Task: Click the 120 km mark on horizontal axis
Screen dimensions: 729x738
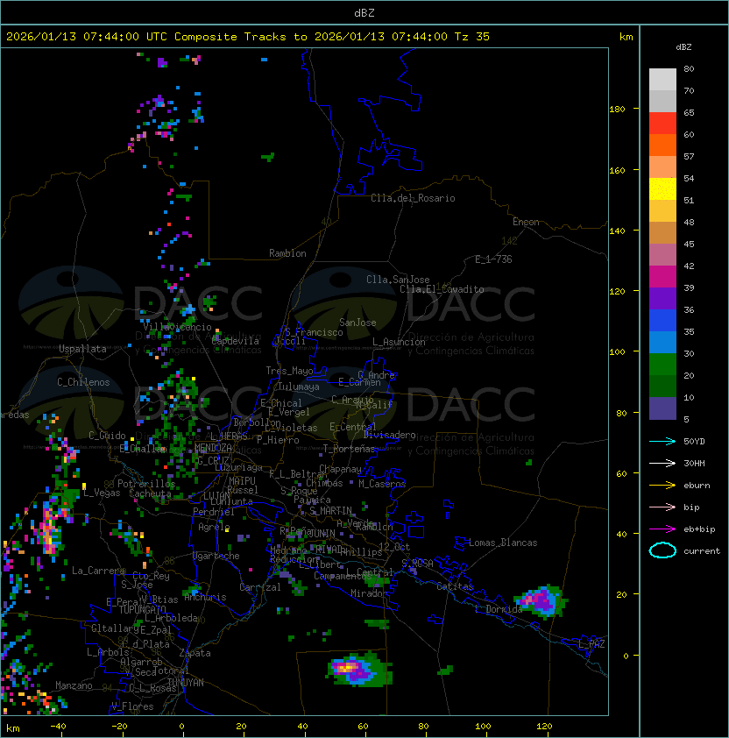Action: (x=544, y=727)
